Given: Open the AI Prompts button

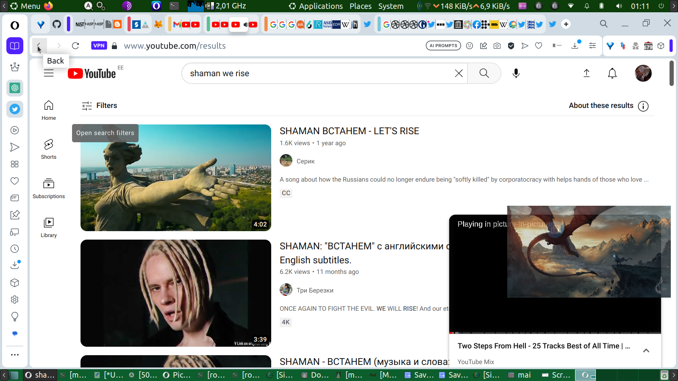Looking at the screenshot, I should tap(443, 46).
